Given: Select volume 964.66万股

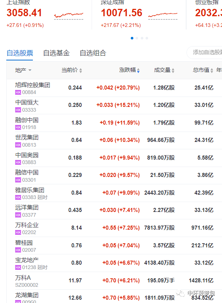Looking at the screenshot, I should [x=161, y=140].
